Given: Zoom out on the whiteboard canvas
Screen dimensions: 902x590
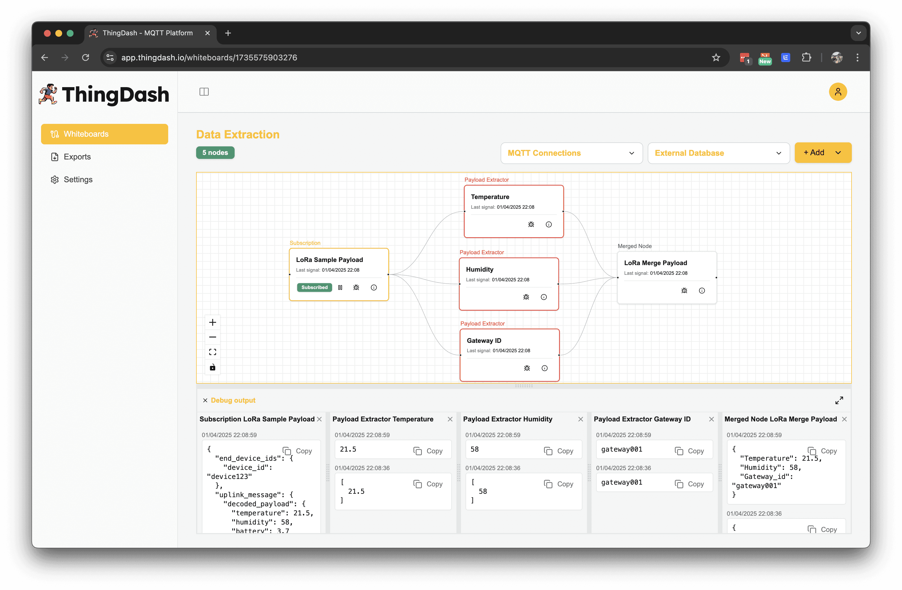Looking at the screenshot, I should point(213,337).
